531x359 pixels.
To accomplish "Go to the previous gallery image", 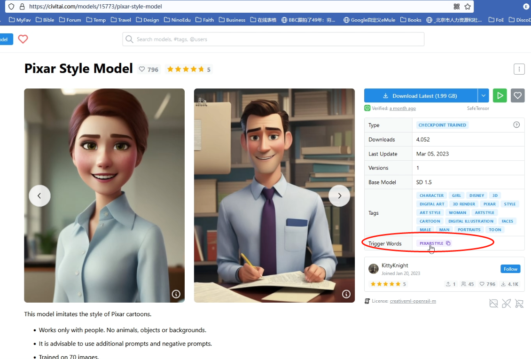I will pos(39,195).
